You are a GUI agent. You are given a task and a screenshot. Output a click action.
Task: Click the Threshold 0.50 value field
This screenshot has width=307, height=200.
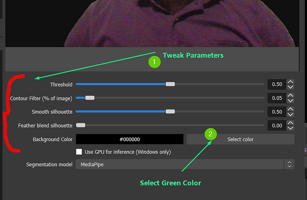[277, 84]
